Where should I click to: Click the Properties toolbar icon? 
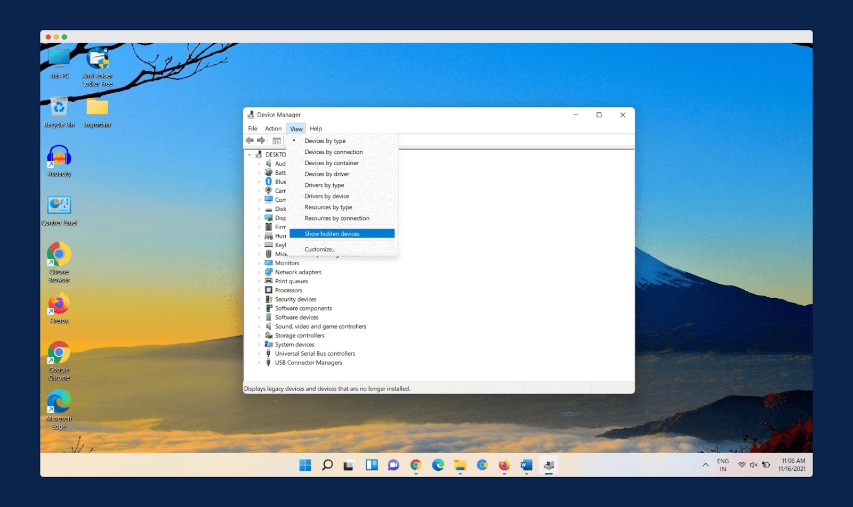click(x=277, y=141)
